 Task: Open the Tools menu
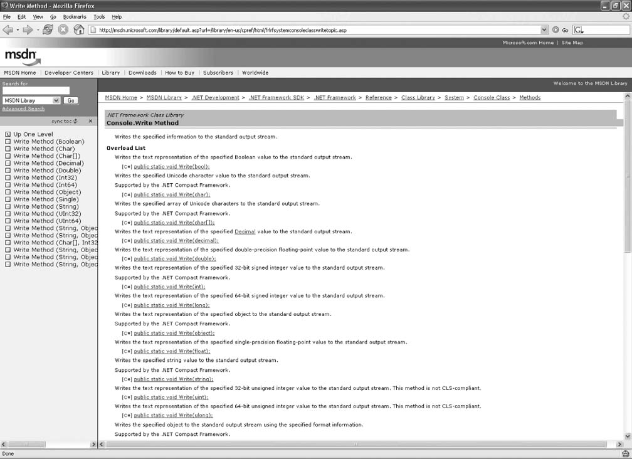[99, 17]
